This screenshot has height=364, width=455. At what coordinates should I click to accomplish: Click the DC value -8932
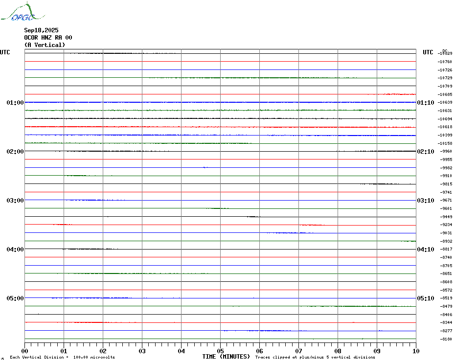pyautogui.click(x=446, y=241)
